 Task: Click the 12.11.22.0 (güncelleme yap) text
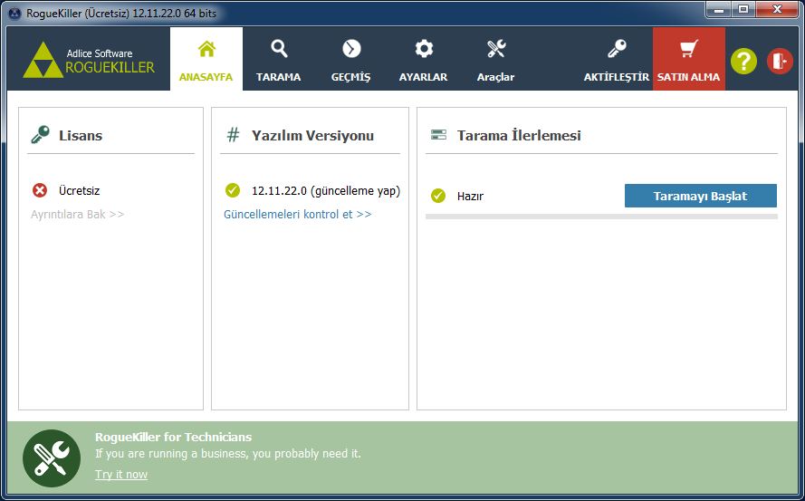[x=325, y=190]
